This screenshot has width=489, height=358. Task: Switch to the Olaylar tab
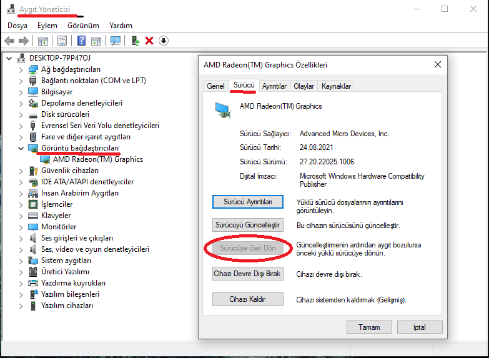[304, 86]
